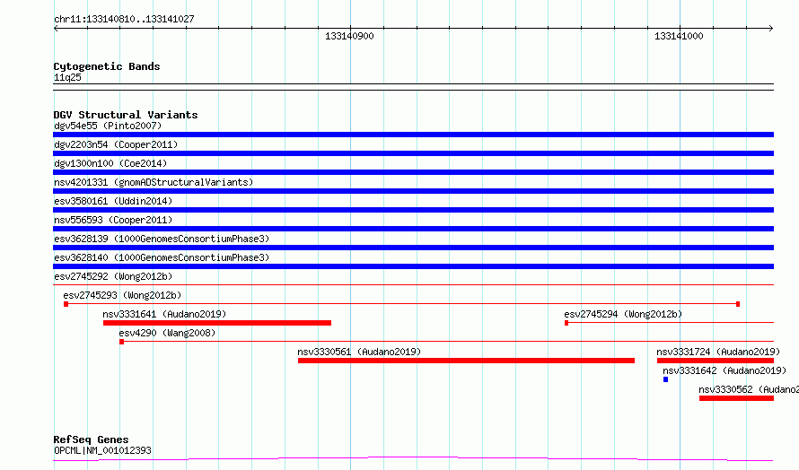Viewport: 799px width, 470px height.
Task: Click the esv3580161 blue variant bar
Action: [x=413, y=210]
